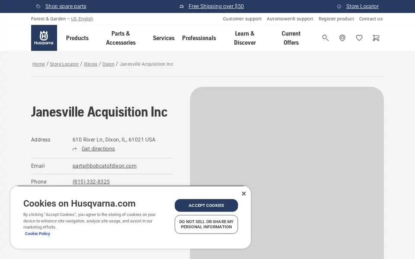Click the Cookies on Husqvarna.com heading
The height and width of the screenshot is (259, 415).
click(80, 203)
